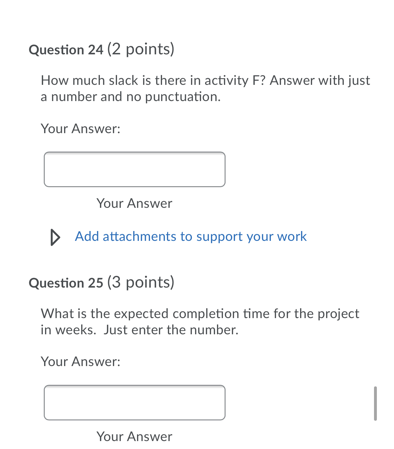The height and width of the screenshot is (449, 394).
Task: Click the Question 24 heading
Action: click(66, 49)
